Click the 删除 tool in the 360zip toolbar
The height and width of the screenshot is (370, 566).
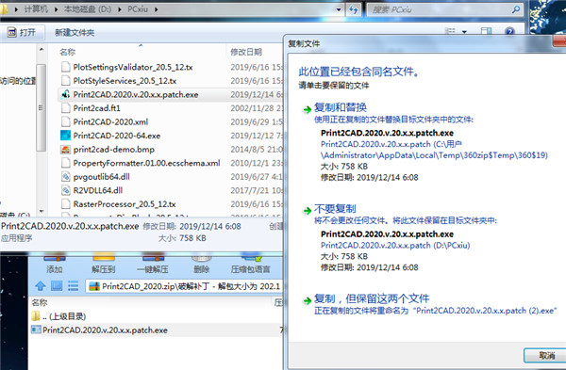point(202,264)
